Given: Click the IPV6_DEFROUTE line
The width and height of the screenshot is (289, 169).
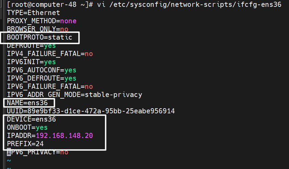Looking at the screenshot, I should 42,78.
